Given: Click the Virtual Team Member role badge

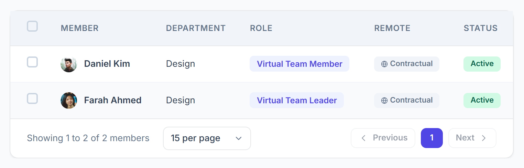Looking at the screenshot, I should click(x=299, y=64).
